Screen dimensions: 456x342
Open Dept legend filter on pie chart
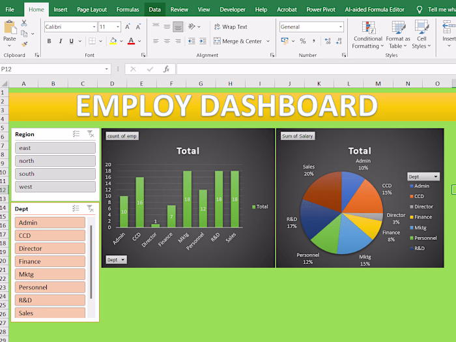(423, 177)
